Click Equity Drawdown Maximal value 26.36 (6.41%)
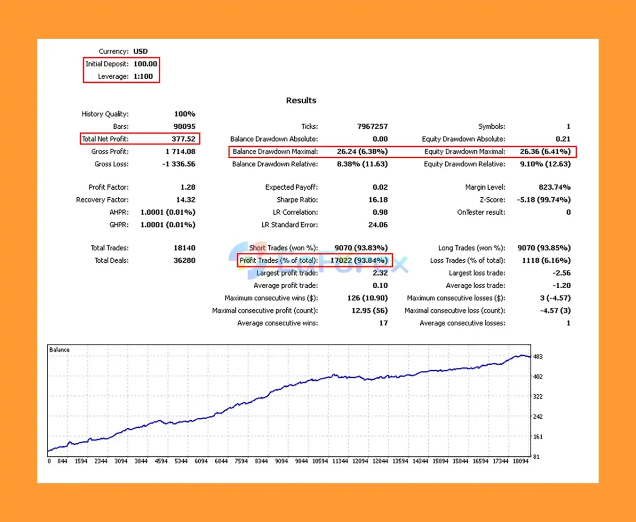 (x=545, y=152)
